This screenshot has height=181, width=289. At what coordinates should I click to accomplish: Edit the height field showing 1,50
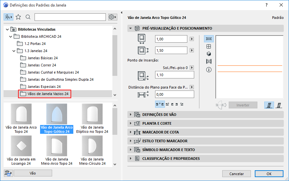[x=171, y=50]
